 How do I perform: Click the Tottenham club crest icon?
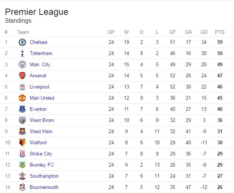click(x=22, y=53)
